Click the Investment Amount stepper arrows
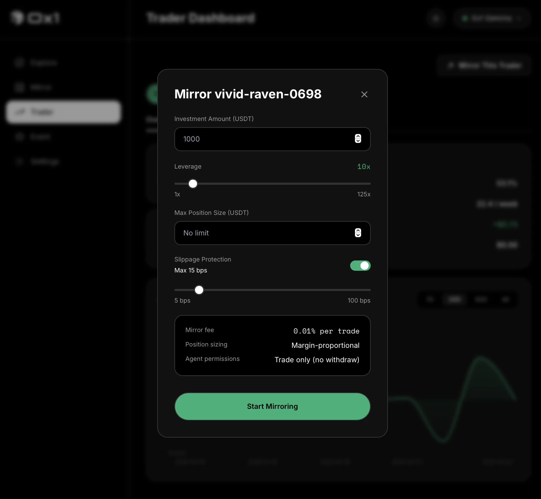The height and width of the screenshot is (499, 541). tap(358, 138)
